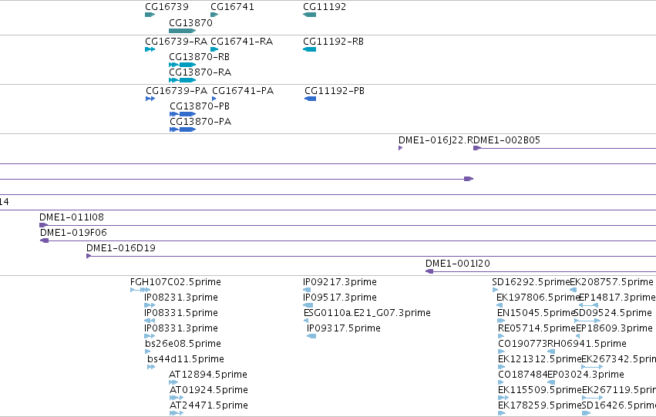Click the AT01924.5prime EST label
Viewport: 656px width, 417px height.
pos(209,390)
